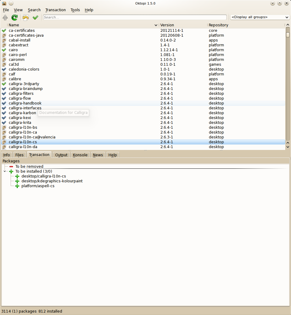The height and width of the screenshot is (315, 291).
Task: Select the calligra-karbon package row
Action: [143, 113]
